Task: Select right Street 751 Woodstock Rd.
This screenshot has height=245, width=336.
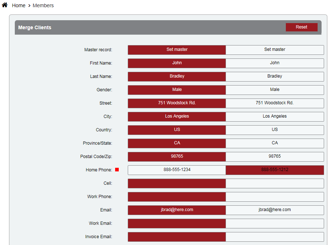Action: [x=275, y=103]
